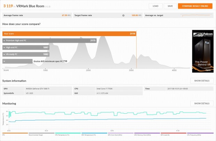Toggle GPU Core Clock legend entry

tap(121, 134)
